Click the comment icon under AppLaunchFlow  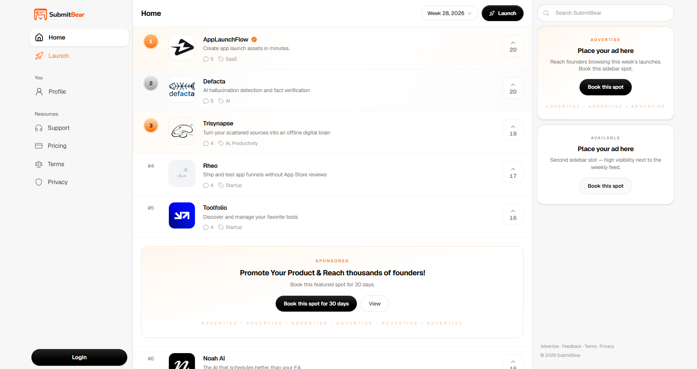pyautogui.click(x=206, y=59)
